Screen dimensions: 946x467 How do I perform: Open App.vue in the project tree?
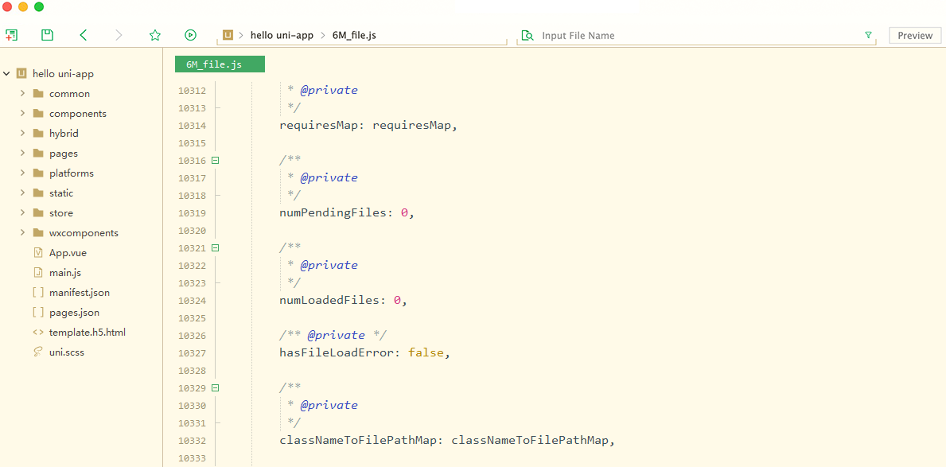pos(68,254)
